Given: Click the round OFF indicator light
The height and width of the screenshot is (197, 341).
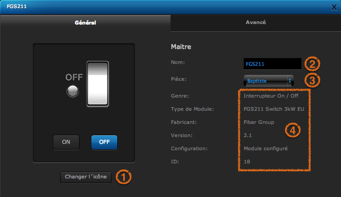Looking at the screenshot, I should tap(72, 91).
